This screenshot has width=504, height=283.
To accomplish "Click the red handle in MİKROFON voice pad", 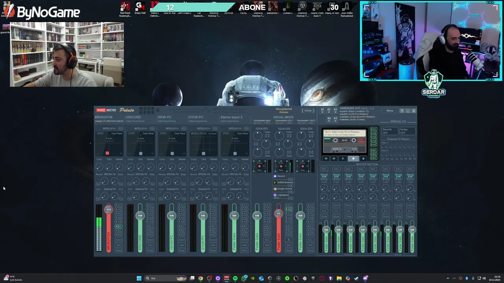I will [107, 153].
